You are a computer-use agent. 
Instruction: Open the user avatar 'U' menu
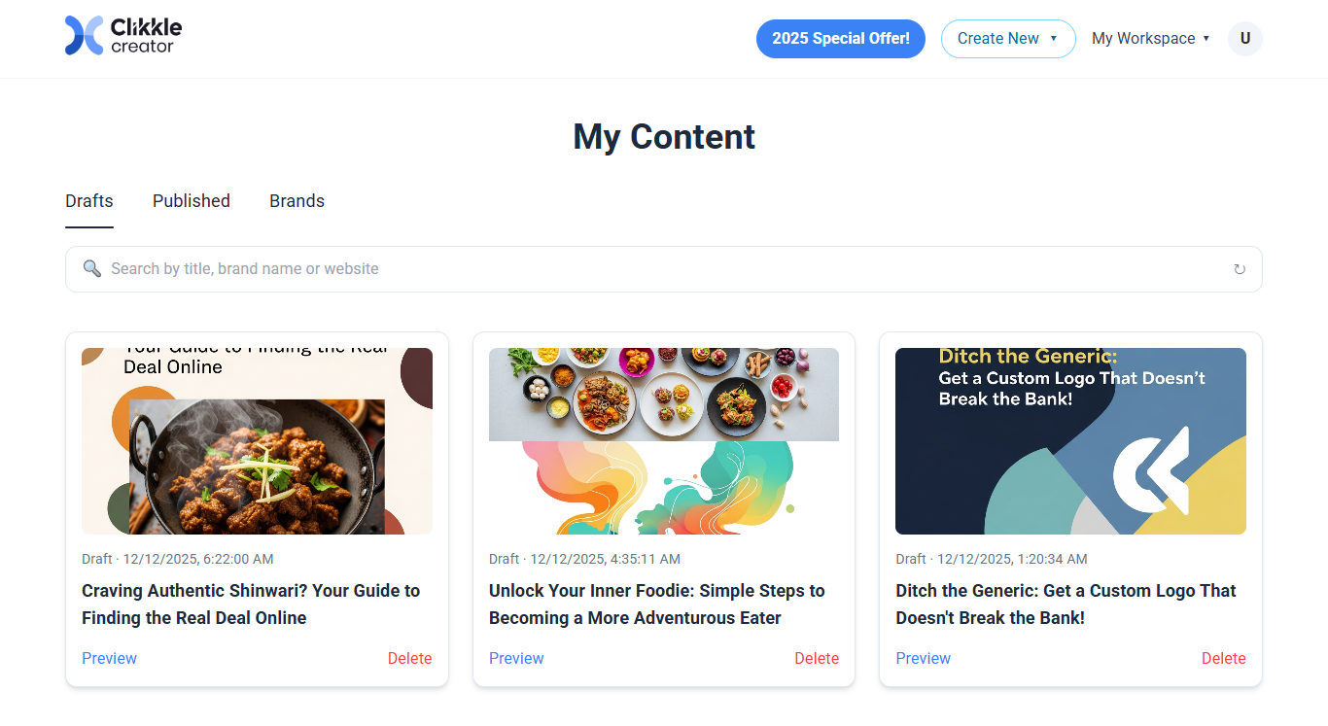pos(1244,39)
